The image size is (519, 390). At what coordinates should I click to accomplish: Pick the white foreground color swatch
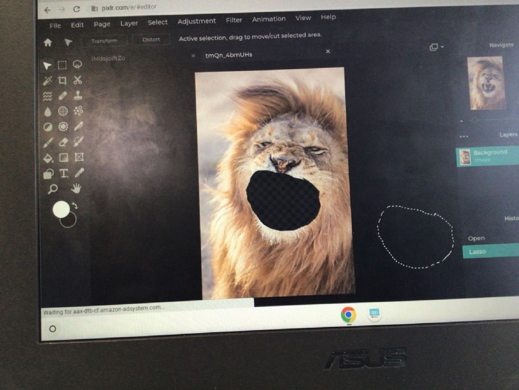pyautogui.click(x=61, y=210)
